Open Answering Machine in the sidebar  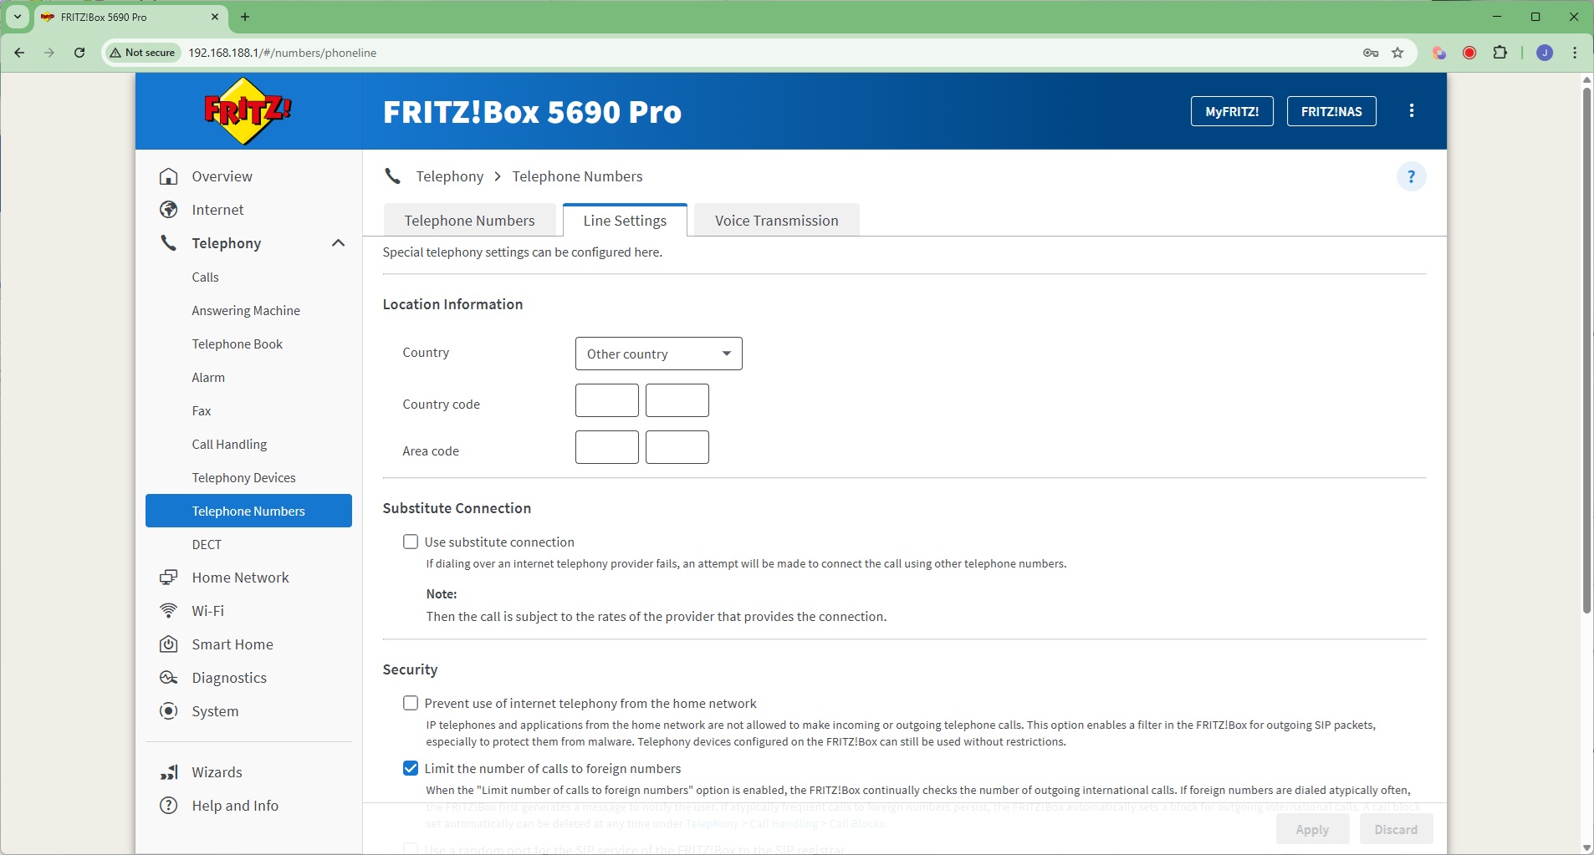[x=246, y=310]
